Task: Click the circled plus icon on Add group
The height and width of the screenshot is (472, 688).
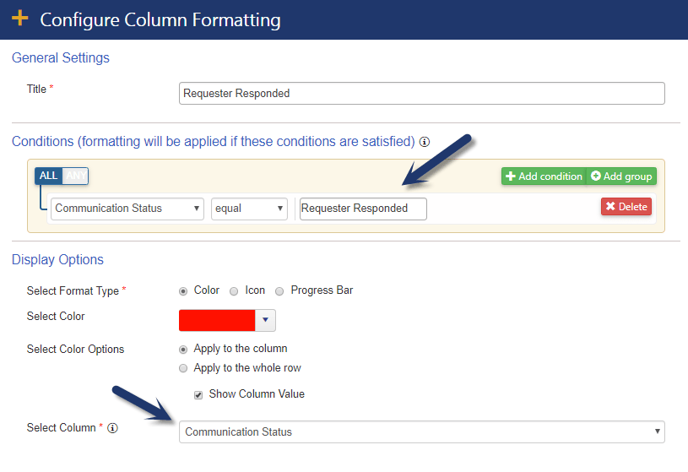Action: [x=595, y=176]
